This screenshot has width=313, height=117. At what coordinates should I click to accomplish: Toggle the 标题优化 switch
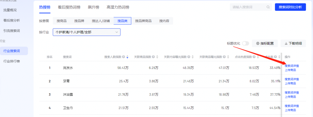[x=245, y=43]
